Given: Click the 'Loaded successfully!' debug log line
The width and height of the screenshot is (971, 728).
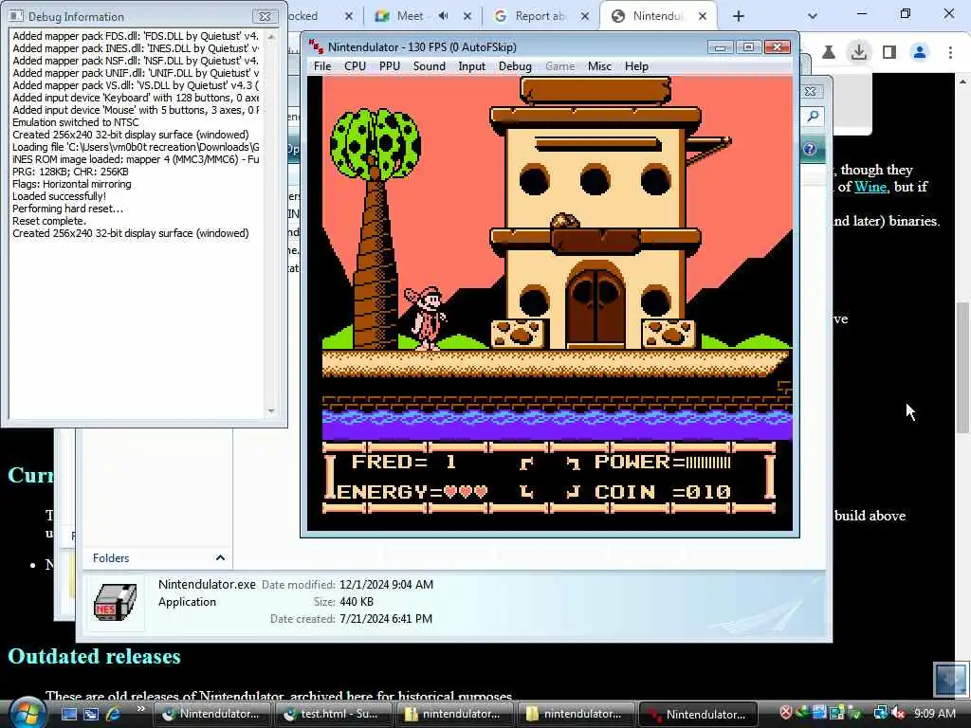Looking at the screenshot, I should (59, 196).
